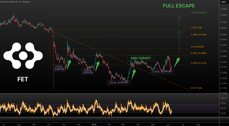The width and height of the screenshot is (229, 126).
Task: Click the Fetch.AI logo image
Action: [23, 56]
